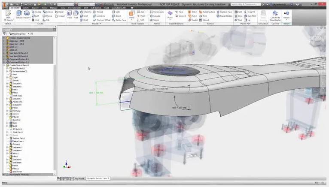Click the Chamfer tool
329x187 pixels.
pos(86,12)
